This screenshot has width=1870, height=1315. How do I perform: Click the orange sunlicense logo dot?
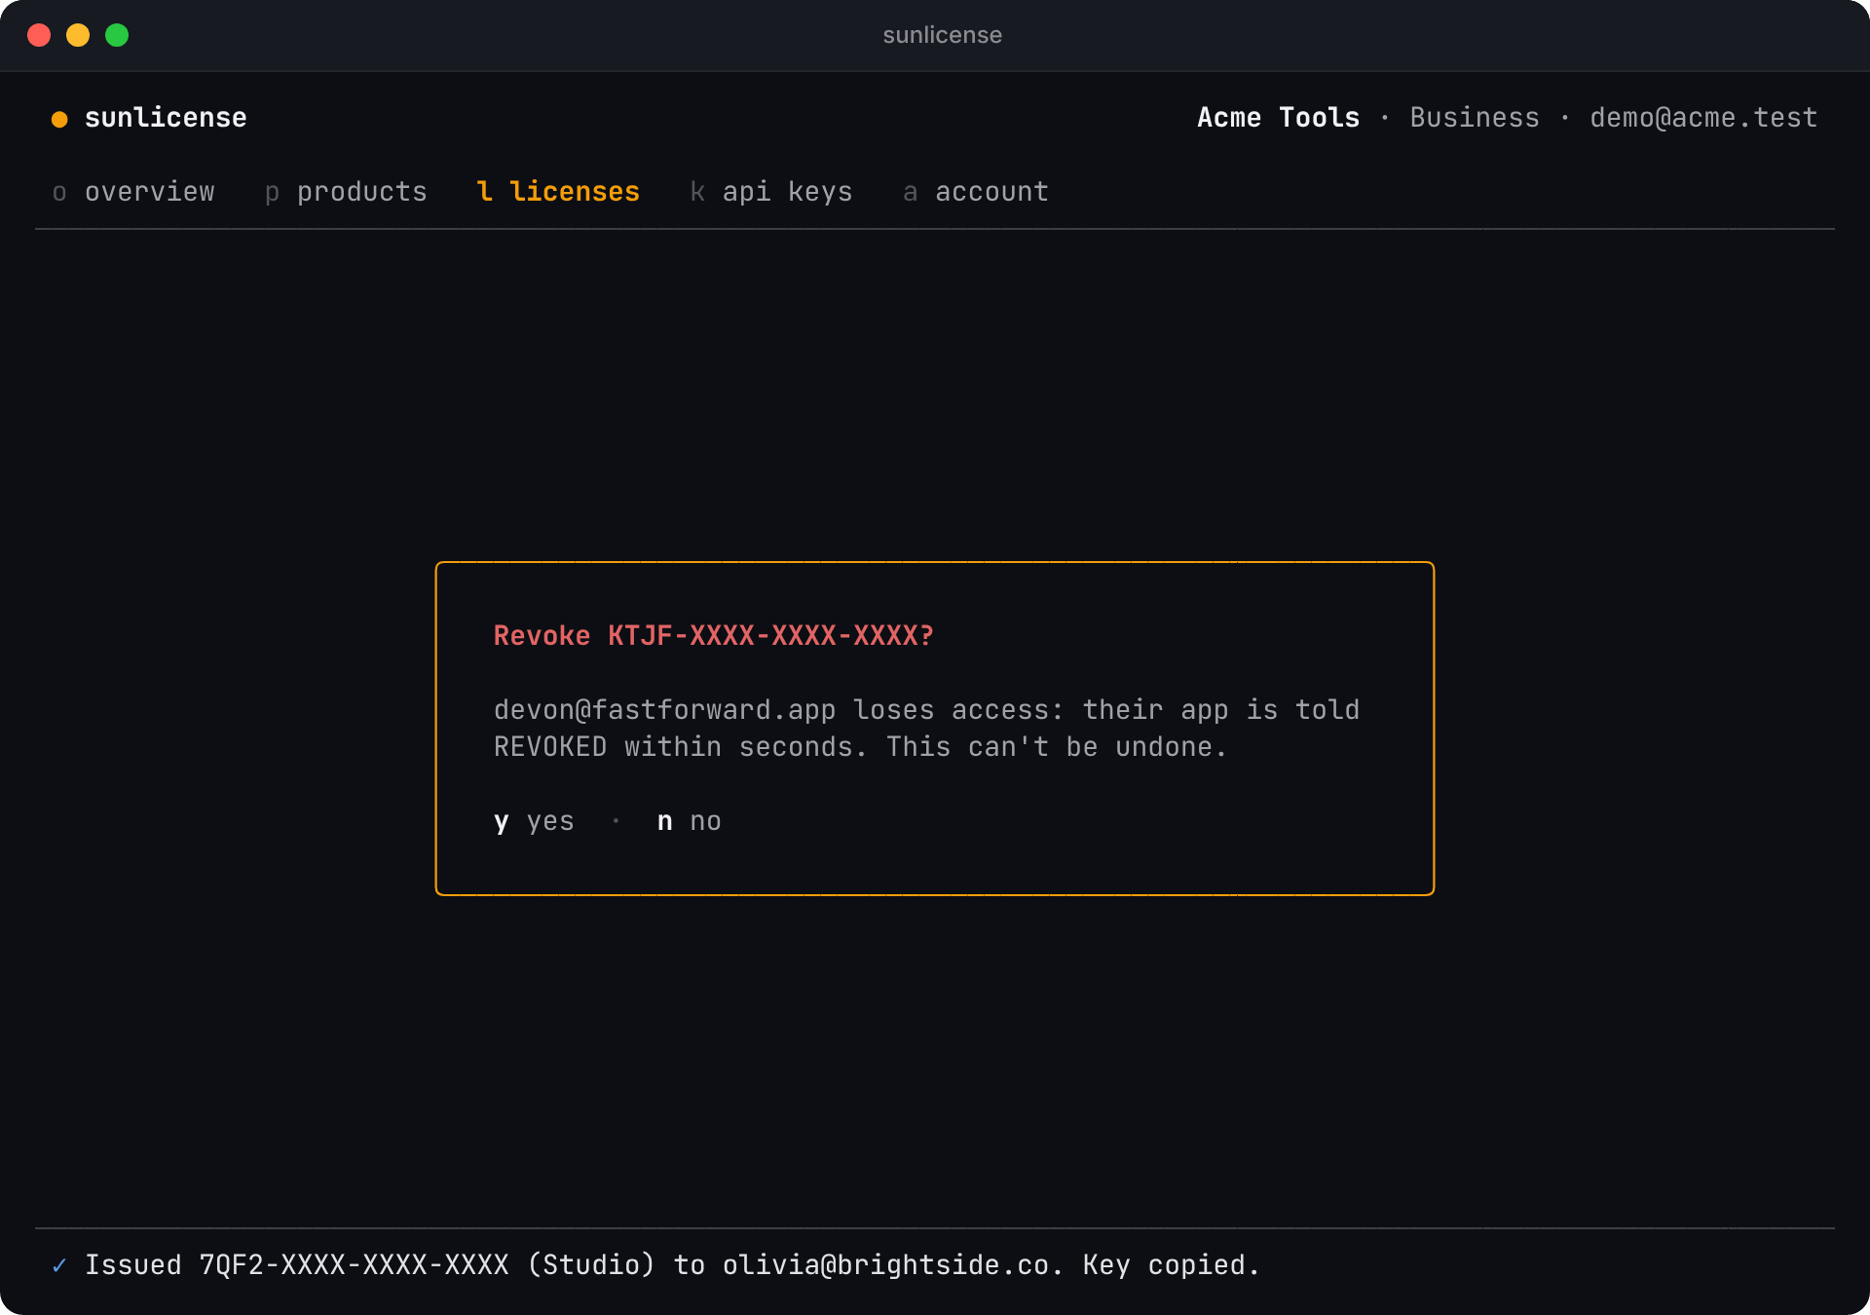pyautogui.click(x=59, y=119)
